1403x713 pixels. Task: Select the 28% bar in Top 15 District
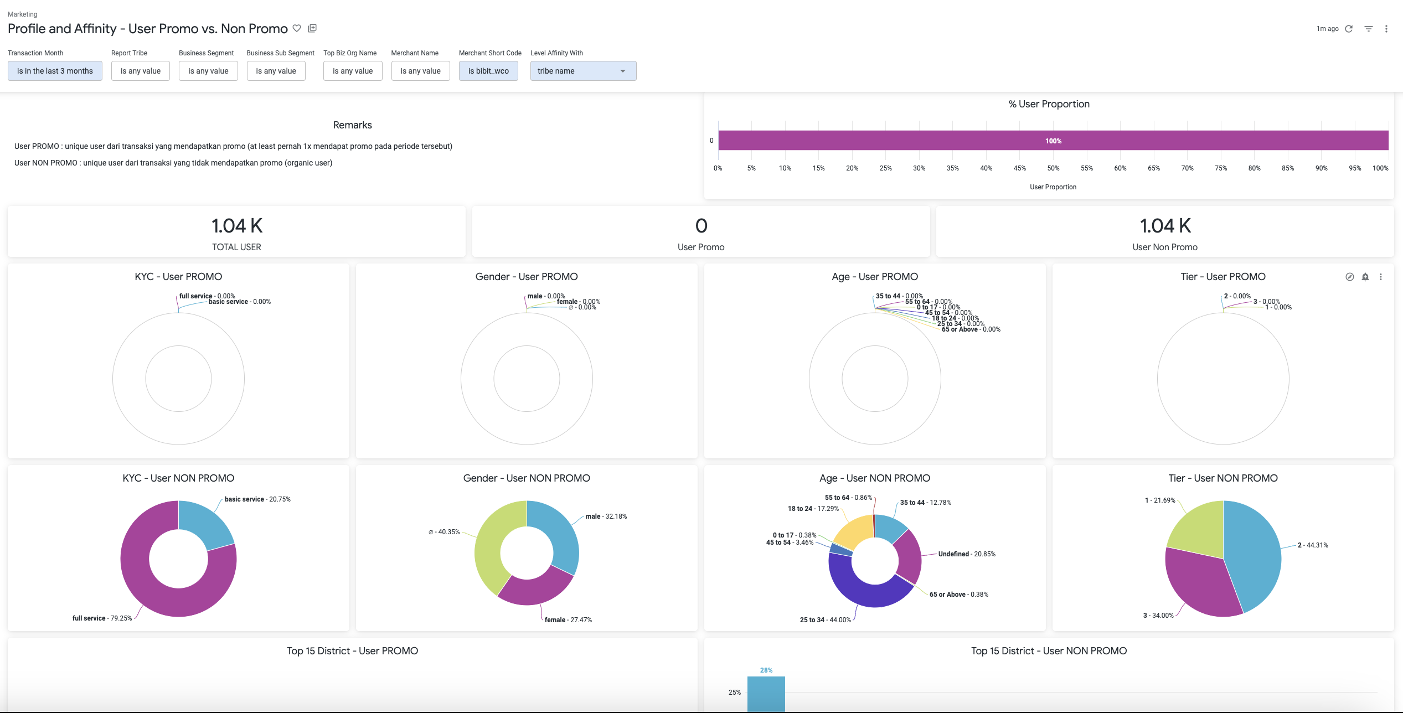766,693
